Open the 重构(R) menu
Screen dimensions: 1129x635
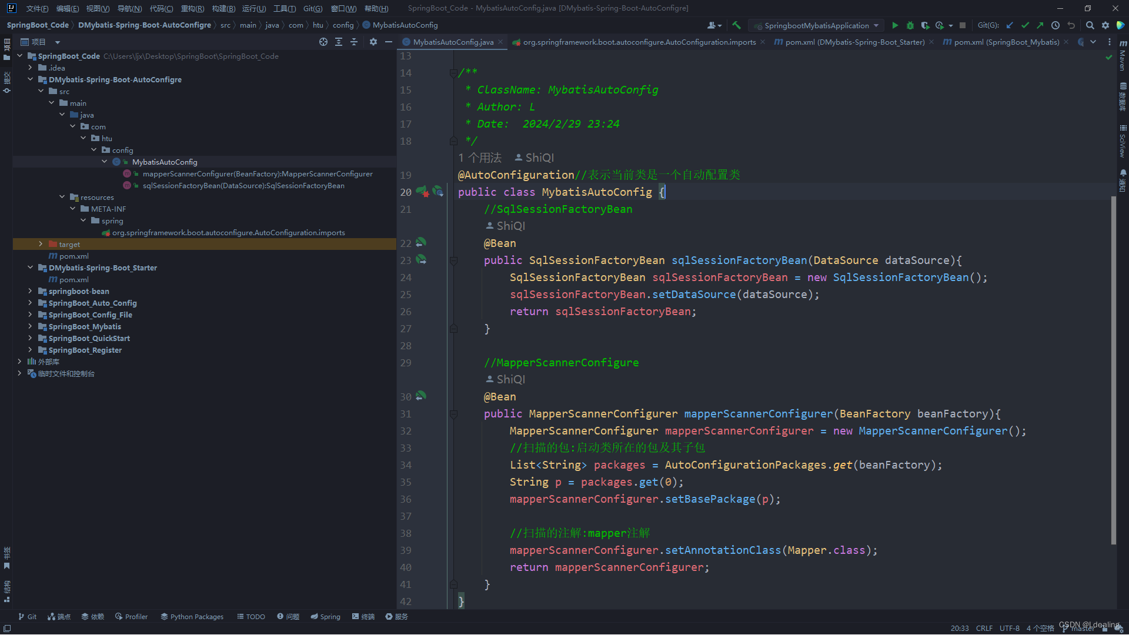tap(192, 8)
